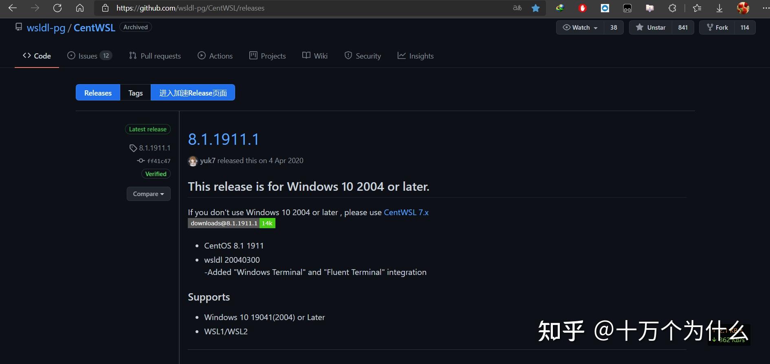Open the browser settings ellipsis menu
This screenshot has height=364, width=770.
coord(765,8)
